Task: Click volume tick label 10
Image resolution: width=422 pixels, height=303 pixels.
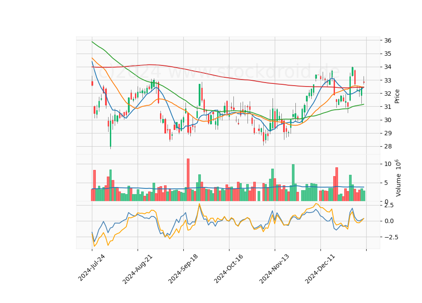Action: [x=388, y=164]
